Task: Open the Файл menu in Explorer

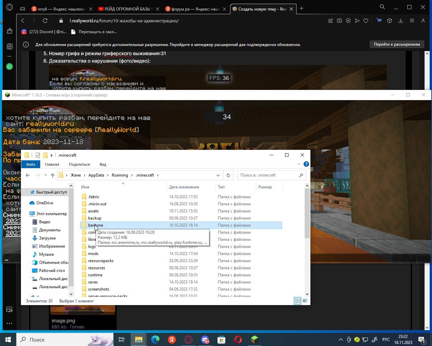Action: coord(31,164)
